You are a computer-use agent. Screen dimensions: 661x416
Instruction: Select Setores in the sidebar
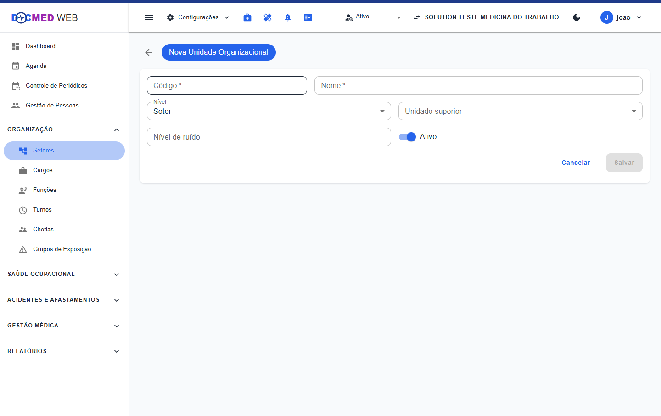(x=64, y=151)
